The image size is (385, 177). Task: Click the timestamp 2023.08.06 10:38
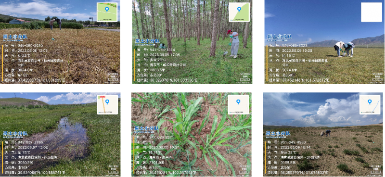tap(297, 51)
